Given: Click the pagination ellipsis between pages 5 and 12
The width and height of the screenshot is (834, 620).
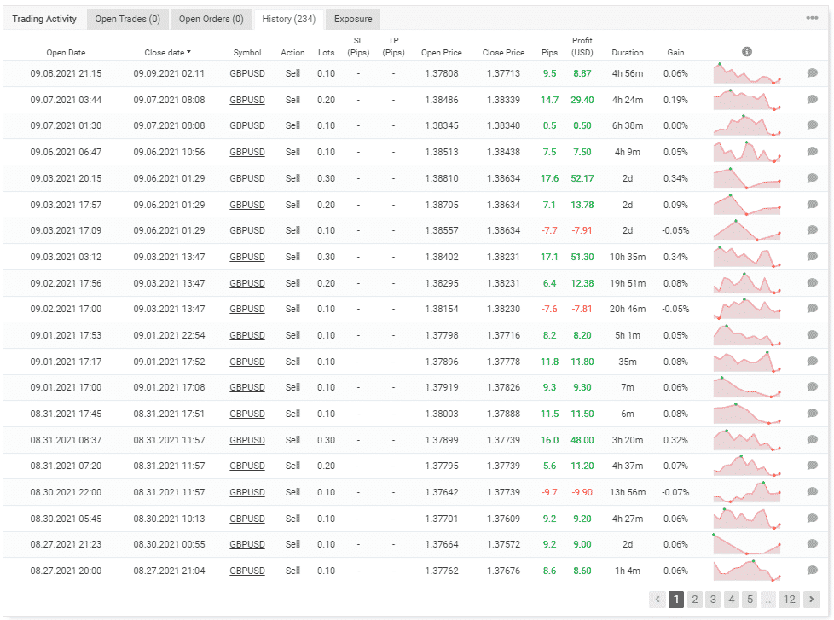Looking at the screenshot, I should (769, 600).
